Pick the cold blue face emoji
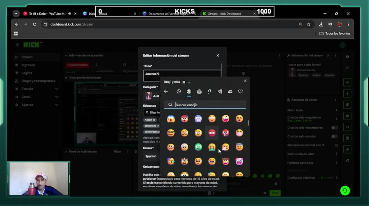Viewport: 369px width, 206px height. pyautogui.click(x=198, y=119)
